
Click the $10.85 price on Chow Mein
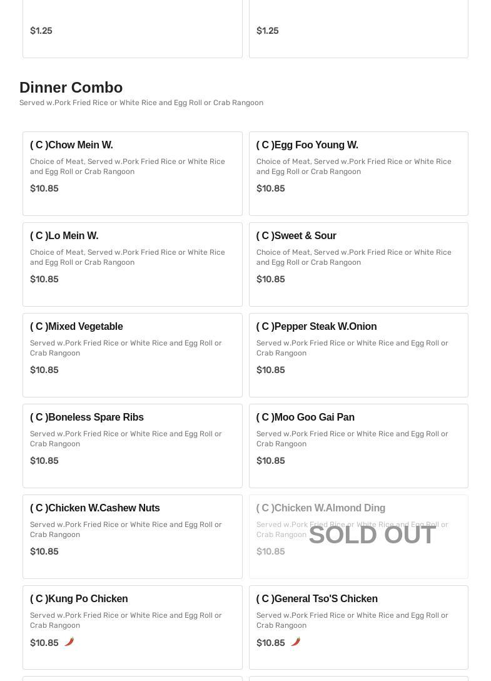pyautogui.click(x=44, y=188)
